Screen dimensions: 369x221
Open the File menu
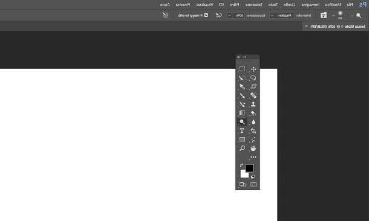[x=350, y=4]
